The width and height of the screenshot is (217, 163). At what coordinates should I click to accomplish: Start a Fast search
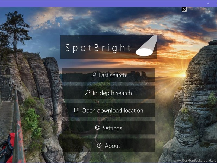(109, 75)
